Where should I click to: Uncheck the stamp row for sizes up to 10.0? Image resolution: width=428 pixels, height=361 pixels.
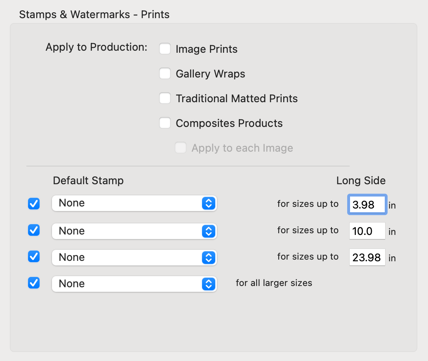pyautogui.click(x=34, y=230)
